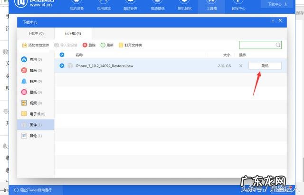Screen dimensions: 304x195
Task: Switch to the 已下载 (4) tab
Action: (73, 34)
